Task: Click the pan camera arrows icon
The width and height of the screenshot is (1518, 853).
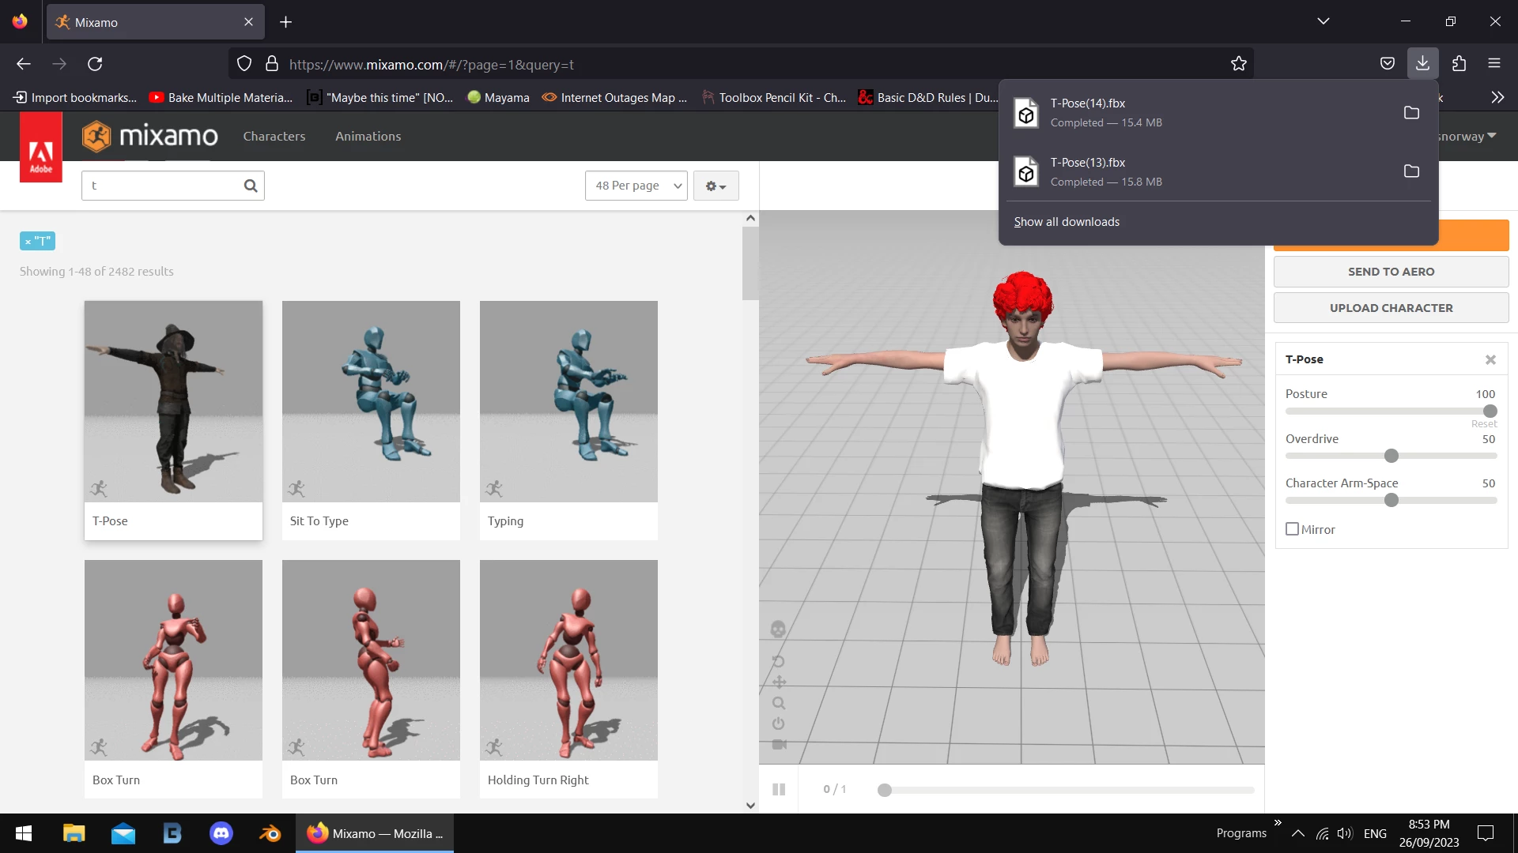Action: pos(779,682)
